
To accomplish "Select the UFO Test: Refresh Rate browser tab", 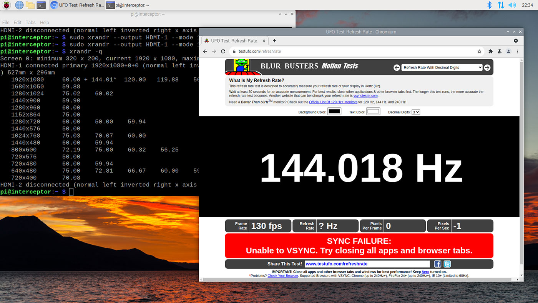I will click(x=234, y=41).
